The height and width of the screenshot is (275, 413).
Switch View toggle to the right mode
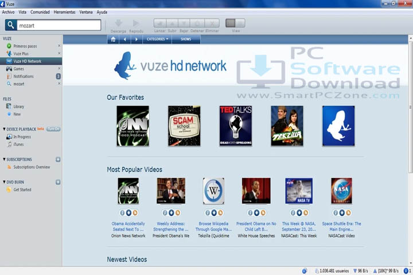(240, 23)
